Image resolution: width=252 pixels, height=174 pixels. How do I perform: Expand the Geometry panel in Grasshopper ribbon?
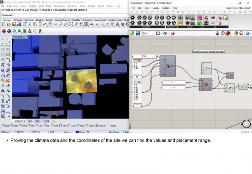point(163,27)
